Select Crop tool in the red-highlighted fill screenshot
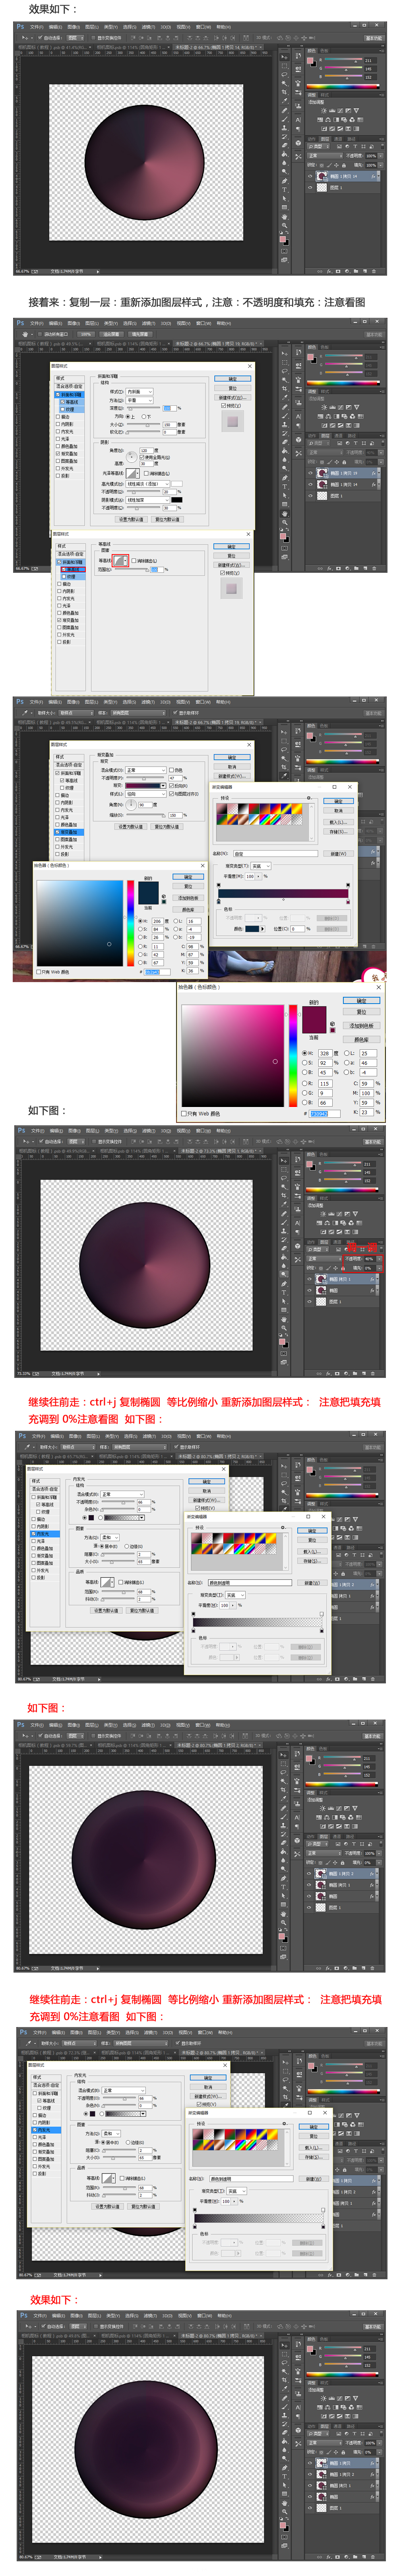 point(284,1195)
